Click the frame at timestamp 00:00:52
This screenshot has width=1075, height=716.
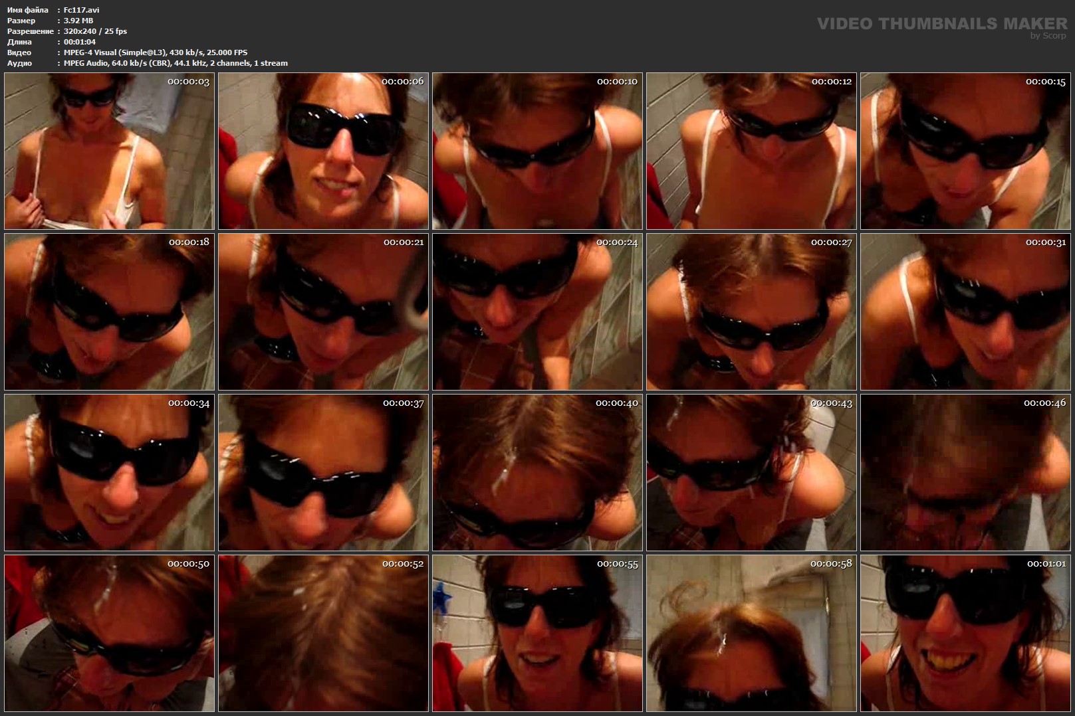(323, 634)
